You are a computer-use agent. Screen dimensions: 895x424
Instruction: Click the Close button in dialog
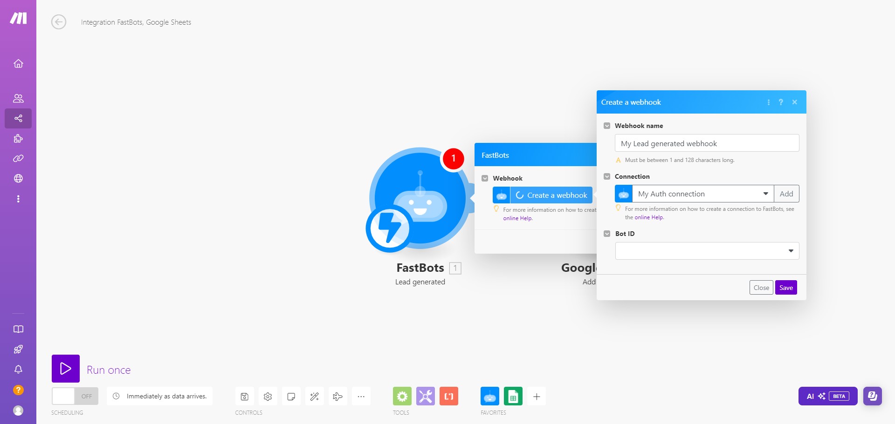tap(761, 288)
